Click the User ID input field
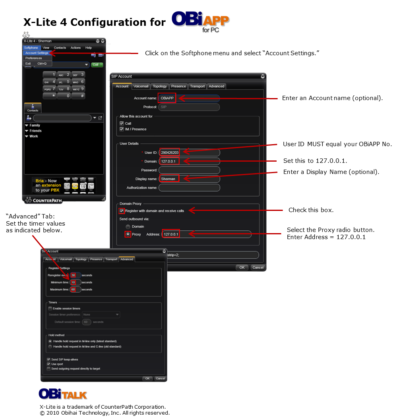399x419 pixels. tap(189, 153)
